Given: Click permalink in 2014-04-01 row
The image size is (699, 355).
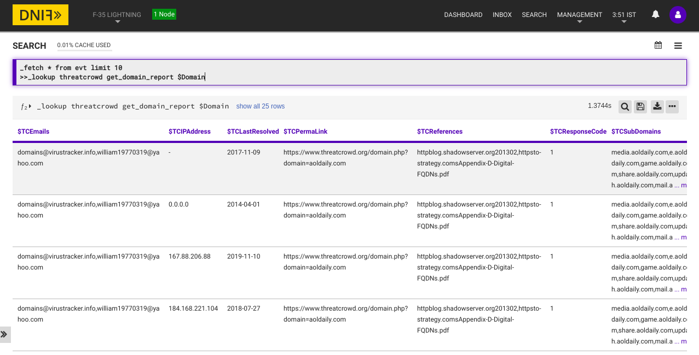Looking at the screenshot, I should pyautogui.click(x=345, y=210).
